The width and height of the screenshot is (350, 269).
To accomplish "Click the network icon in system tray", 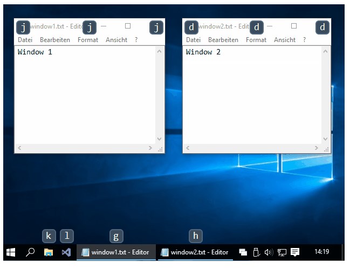I will coord(282,252).
